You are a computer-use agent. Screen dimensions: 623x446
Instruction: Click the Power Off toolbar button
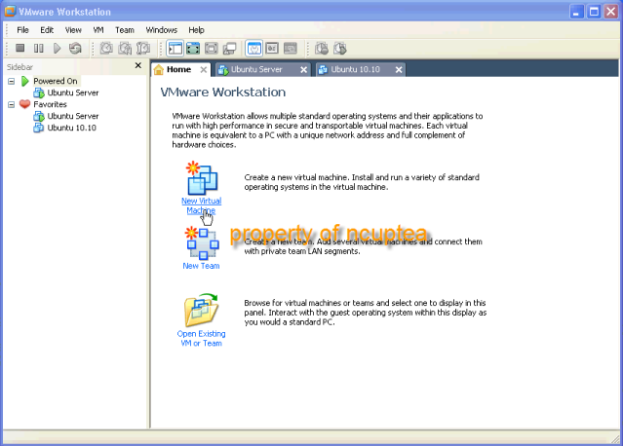click(x=19, y=49)
